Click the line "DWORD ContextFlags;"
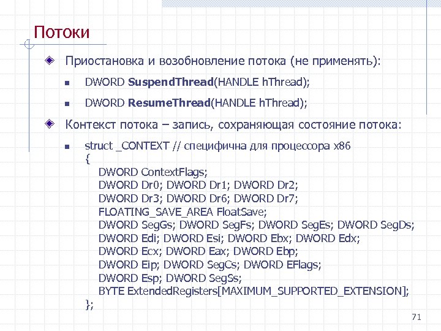Screen dimensions: 441x331 tap(153, 172)
